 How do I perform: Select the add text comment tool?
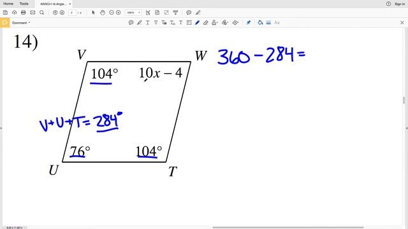pos(180,23)
